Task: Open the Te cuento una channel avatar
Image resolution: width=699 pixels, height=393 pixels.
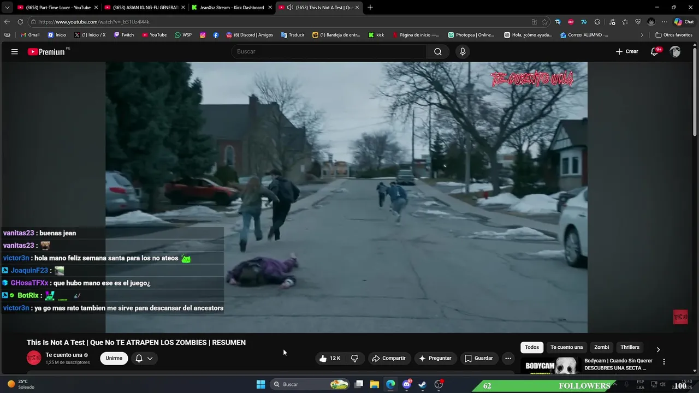Action: pos(34,358)
